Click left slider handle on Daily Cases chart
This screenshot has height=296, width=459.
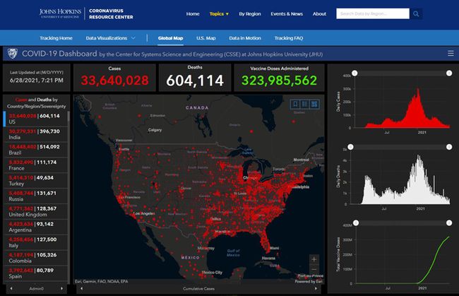[356, 73]
